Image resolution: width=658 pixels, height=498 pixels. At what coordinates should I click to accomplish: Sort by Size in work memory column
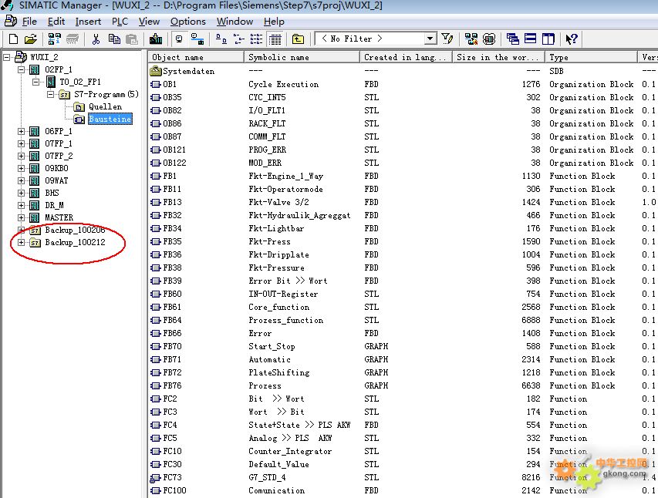tap(498, 57)
